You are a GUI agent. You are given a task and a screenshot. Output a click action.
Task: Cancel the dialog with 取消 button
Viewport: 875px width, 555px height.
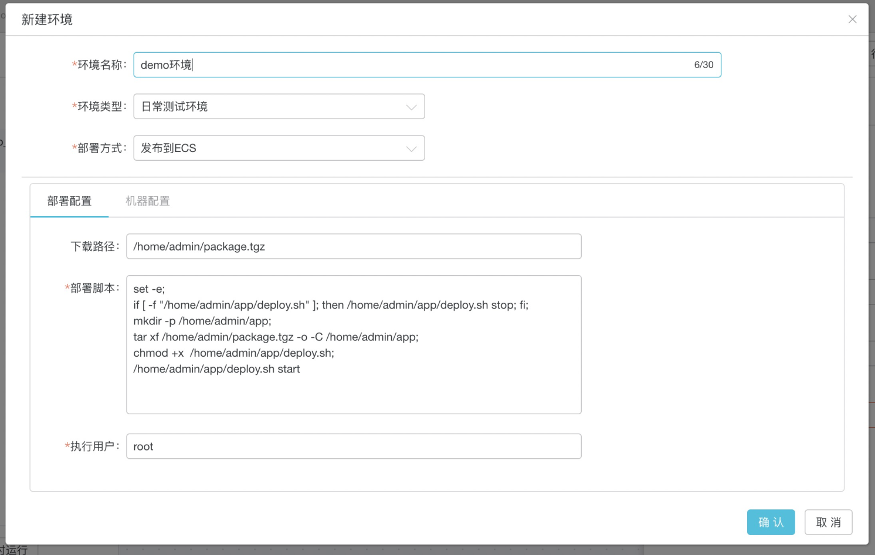click(x=828, y=522)
